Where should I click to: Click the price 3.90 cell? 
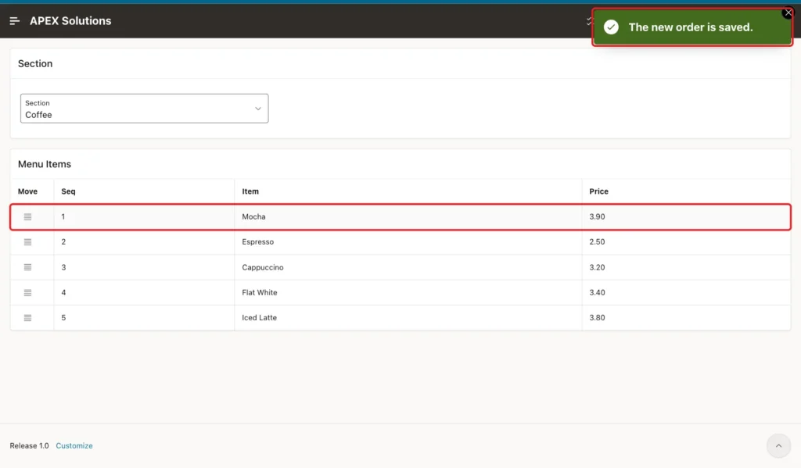[686, 217]
